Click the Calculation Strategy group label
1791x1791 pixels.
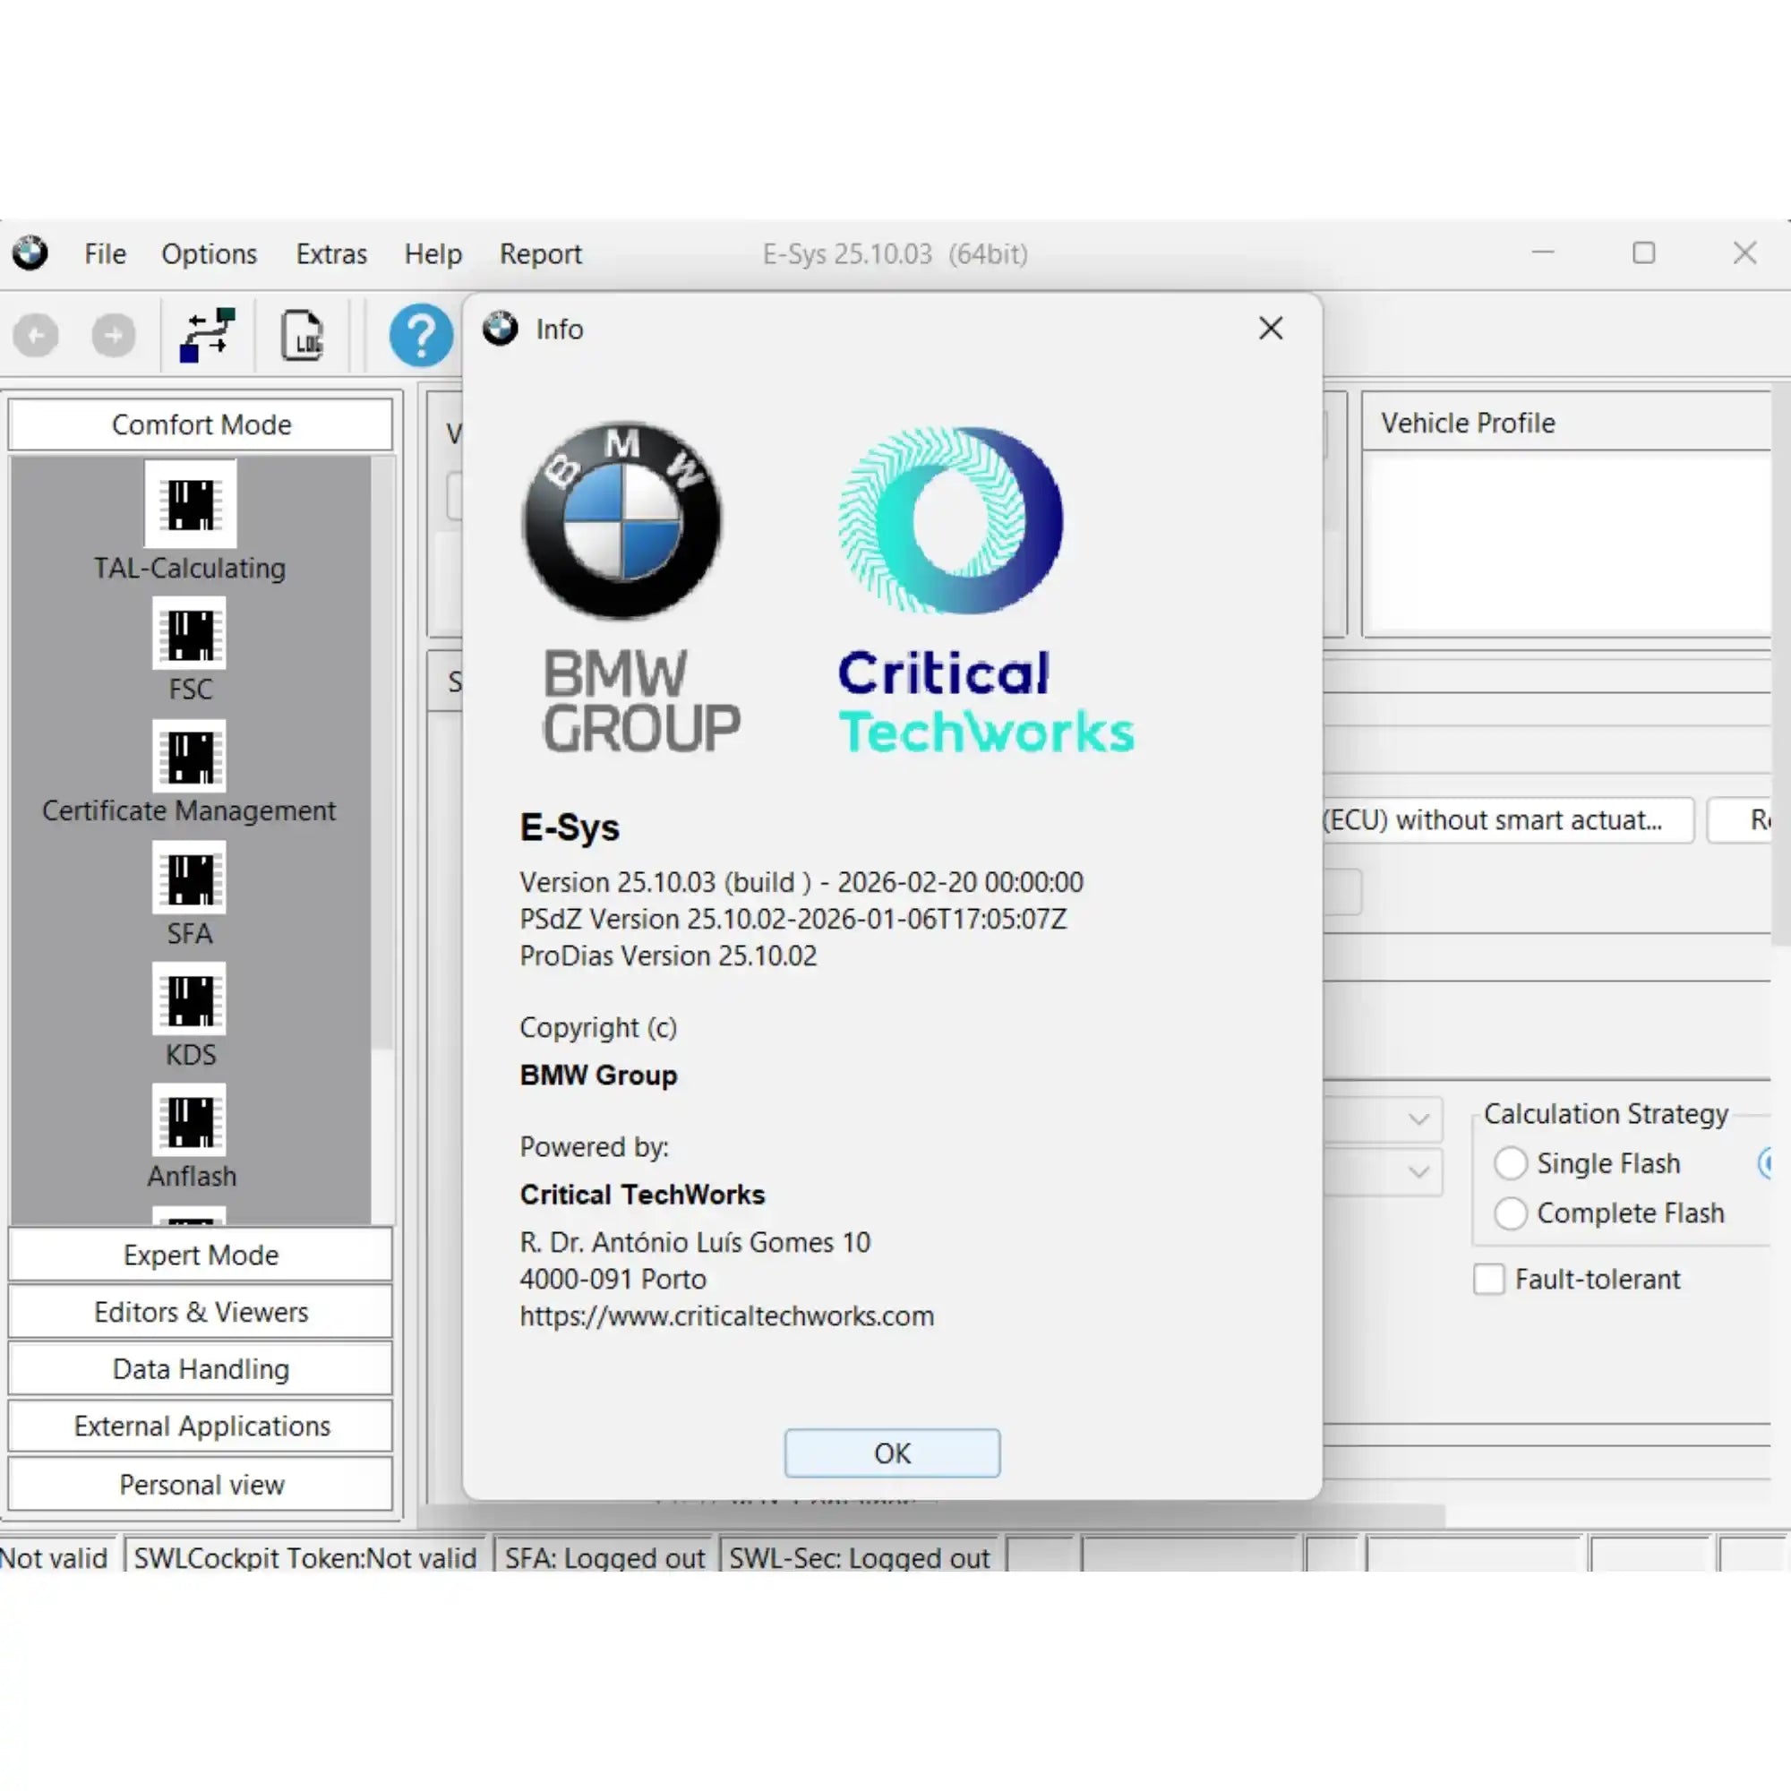(1606, 1113)
